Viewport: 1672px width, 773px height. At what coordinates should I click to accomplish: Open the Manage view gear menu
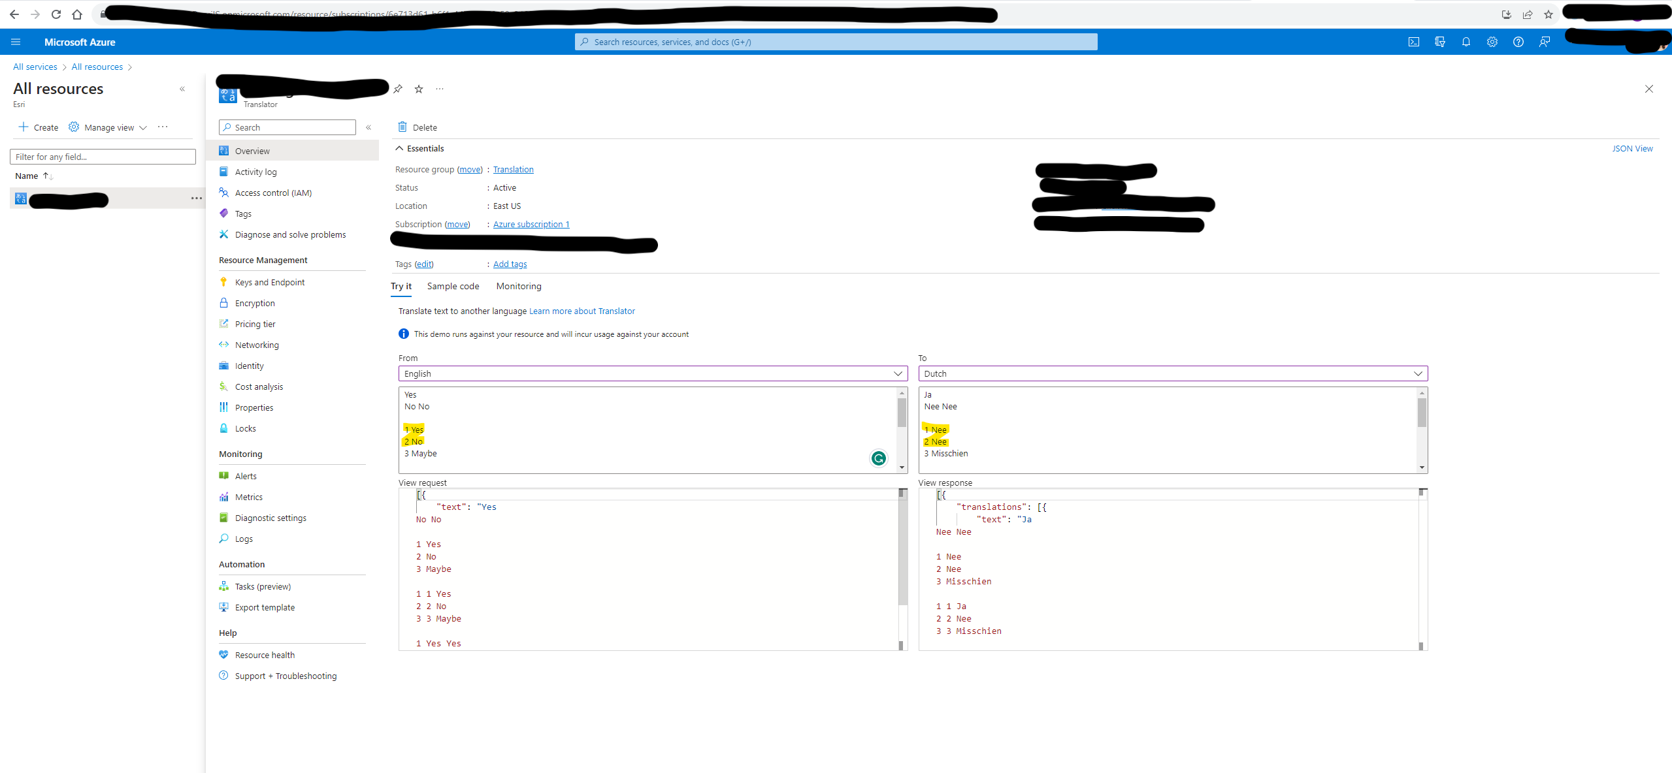108,127
